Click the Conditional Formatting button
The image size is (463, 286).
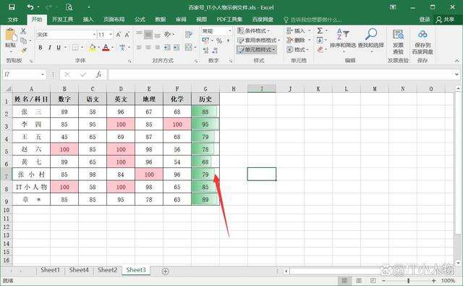[254, 30]
